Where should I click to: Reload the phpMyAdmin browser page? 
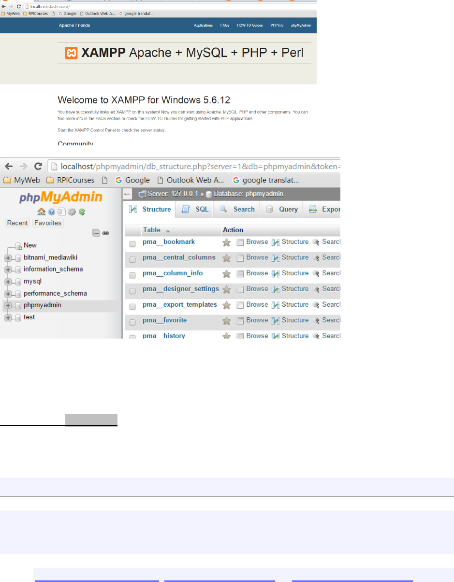(x=38, y=167)
